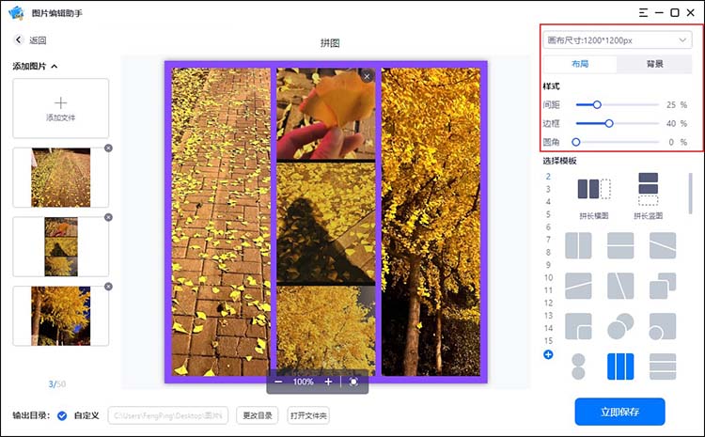
Task: Select the long vertical collage template (拼长竖图)
Action: click(648, 195)
